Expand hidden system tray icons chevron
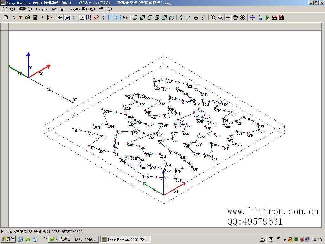 click(285, 240)
